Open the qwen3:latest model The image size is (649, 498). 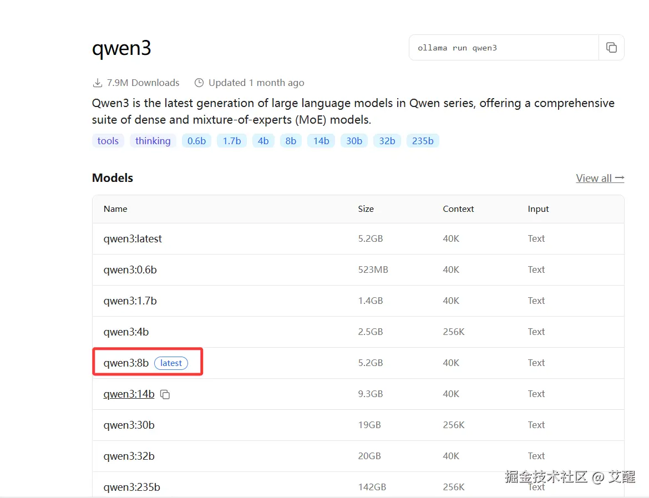tap(133, 239)
